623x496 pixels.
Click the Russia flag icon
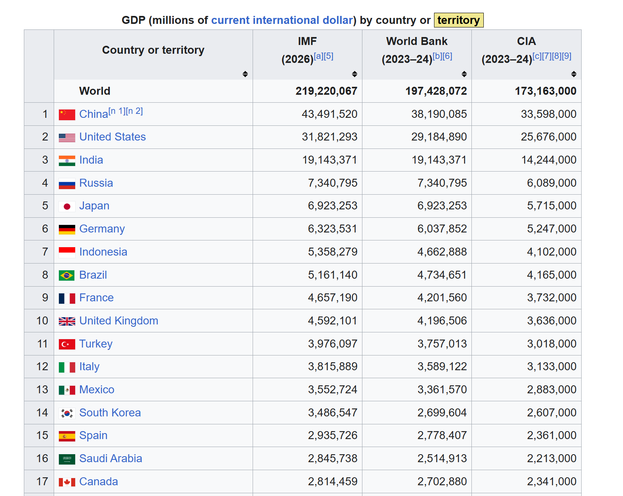(67, 184)
